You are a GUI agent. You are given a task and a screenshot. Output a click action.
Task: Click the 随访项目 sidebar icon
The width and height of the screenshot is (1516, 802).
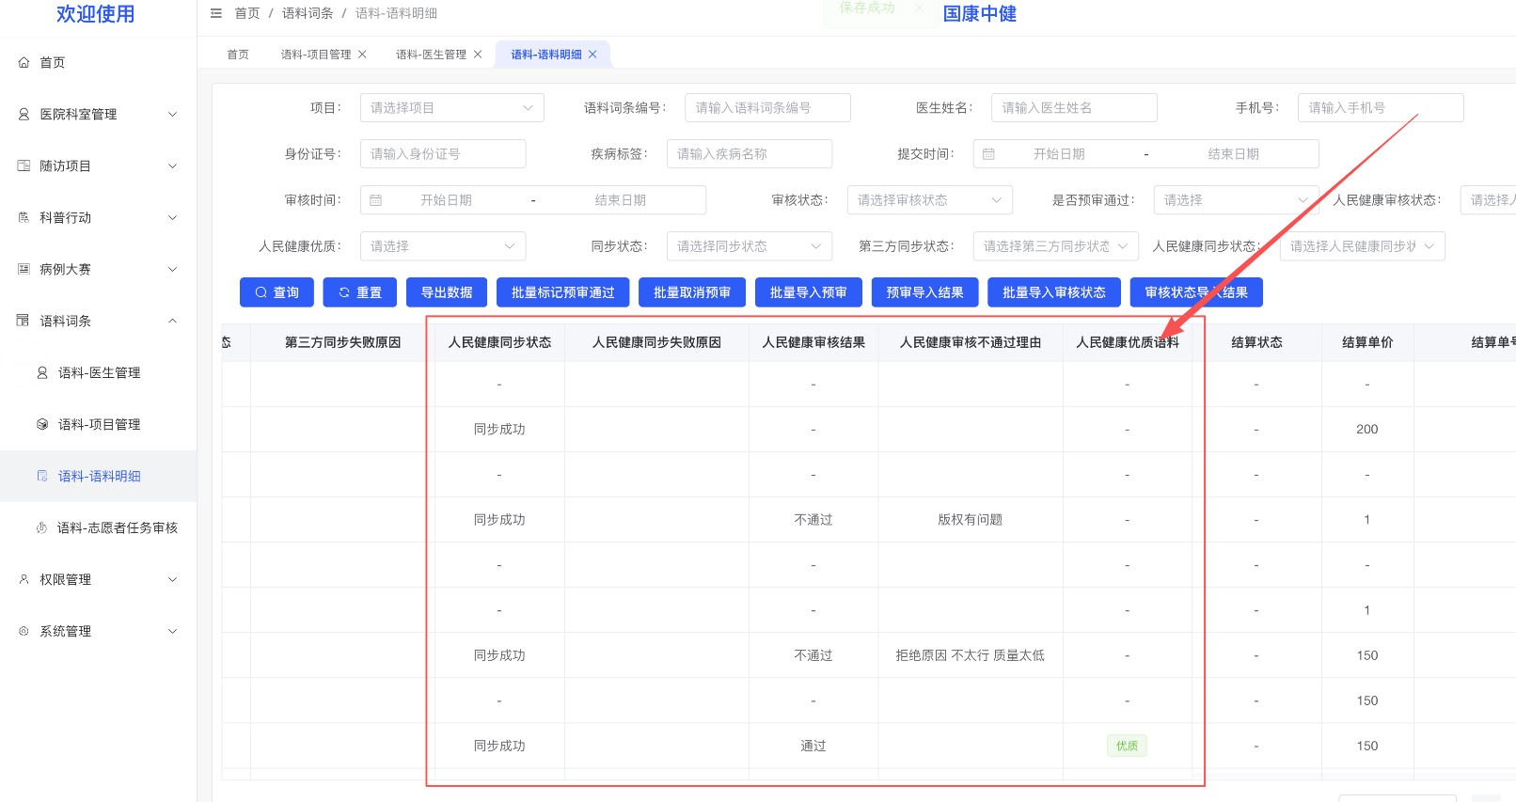coord(24,165)
